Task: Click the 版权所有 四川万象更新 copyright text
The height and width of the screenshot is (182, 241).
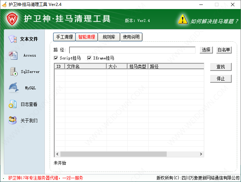Action: 198,178
